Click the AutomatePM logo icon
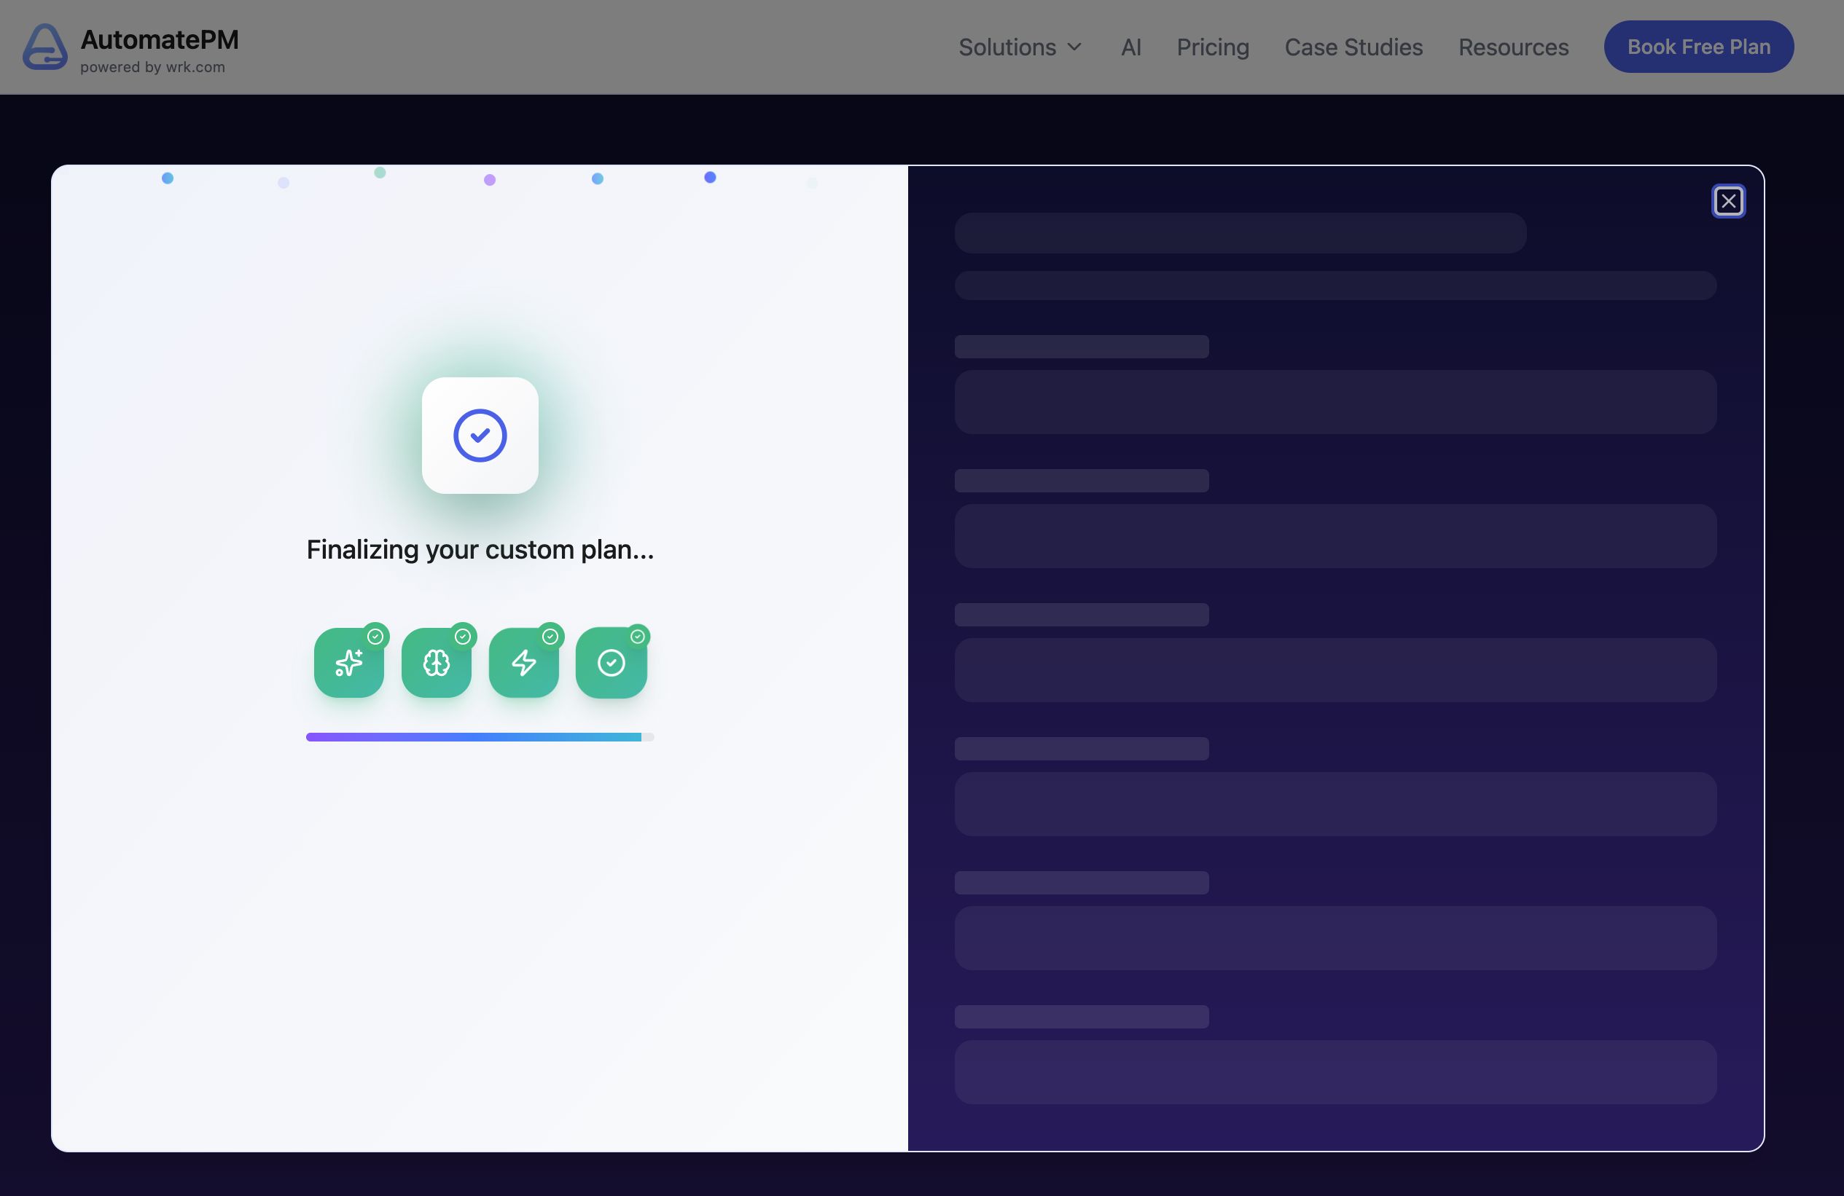The height and width of the screenshot is (1196, 1844). tap(45, 47)
